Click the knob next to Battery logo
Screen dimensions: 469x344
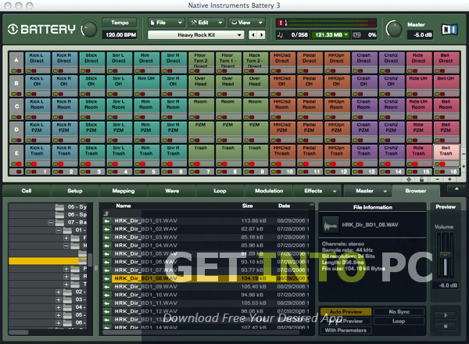[90, 29]
